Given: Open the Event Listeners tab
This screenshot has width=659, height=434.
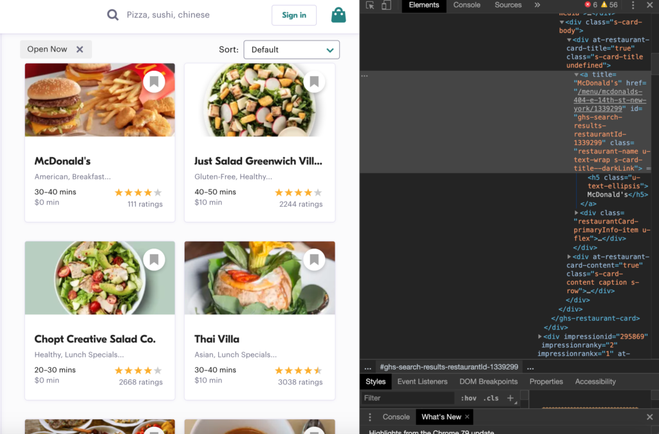Looking at the screenshot, I should (422, 381).
